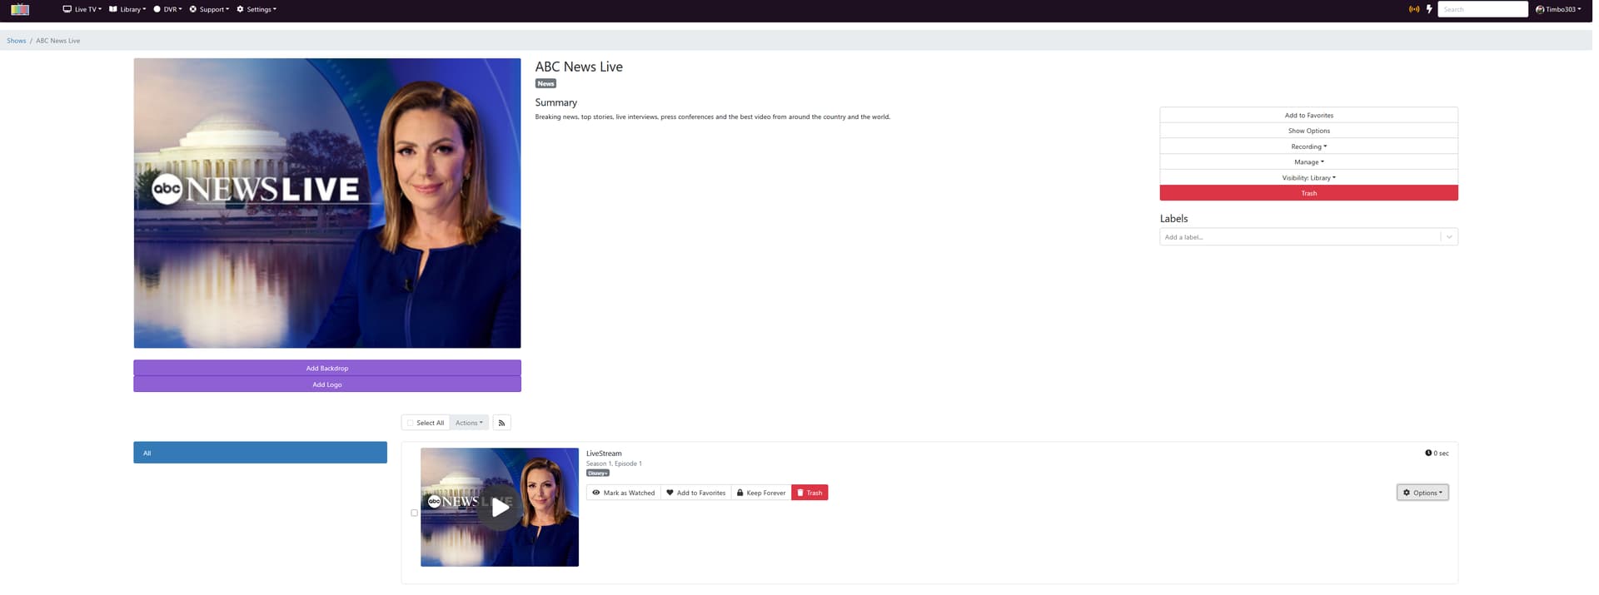Mark LiveStream episode as watched
The width and height of the screenshot is (1599, 595).
623,493
